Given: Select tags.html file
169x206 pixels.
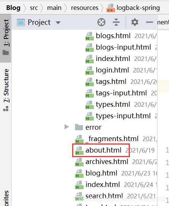Looking at the screenshot, I should pos(111,82).
